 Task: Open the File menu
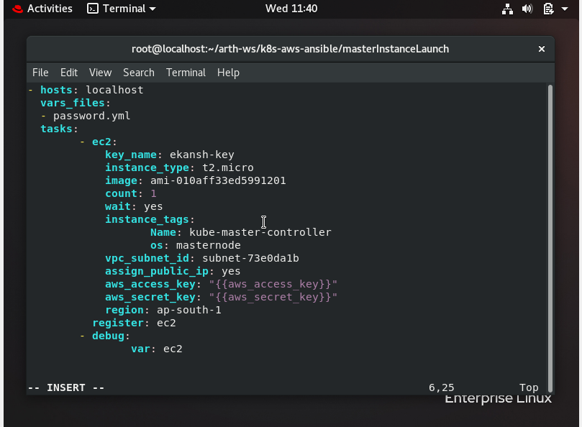point(40,72)
